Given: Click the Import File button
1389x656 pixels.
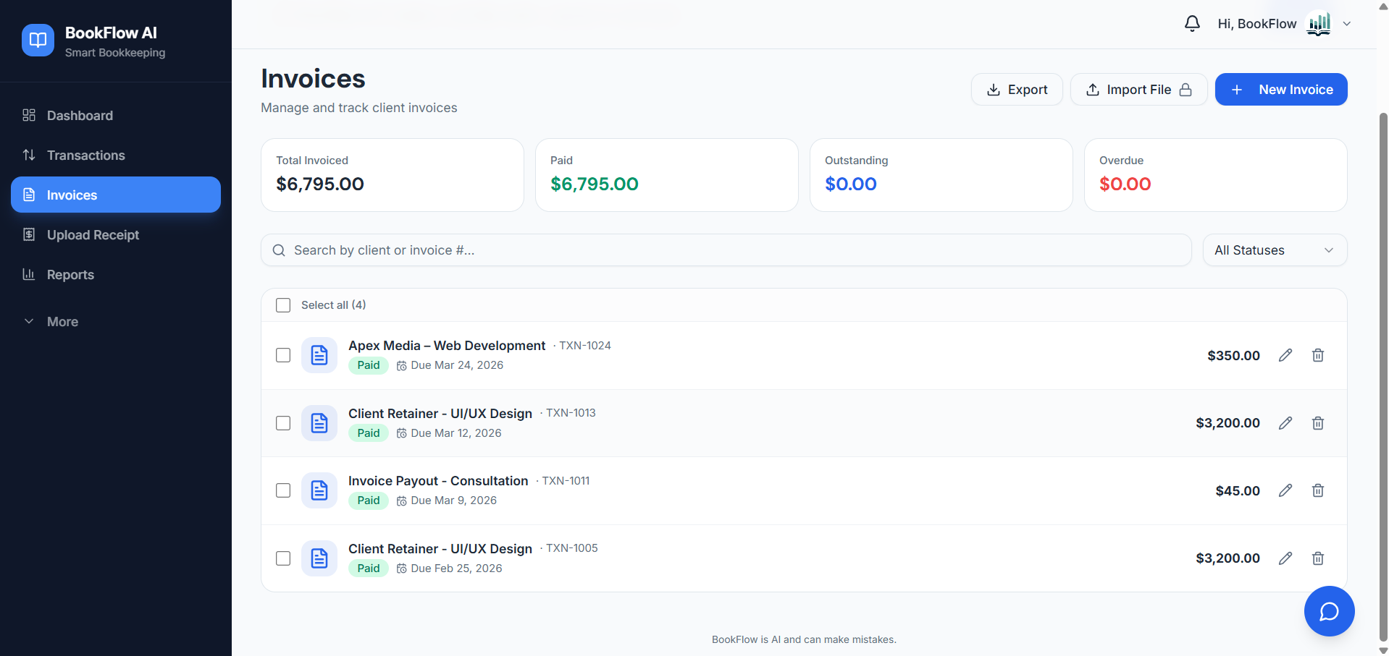Looking at the screenshot, I should point(1138,90).
